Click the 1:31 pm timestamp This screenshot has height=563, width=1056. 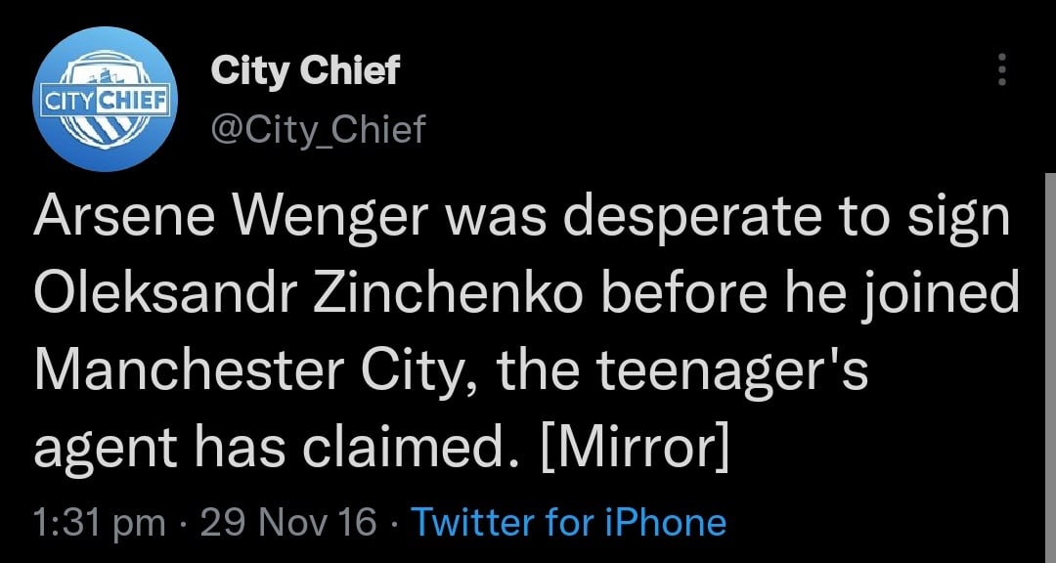pos(99,522)
